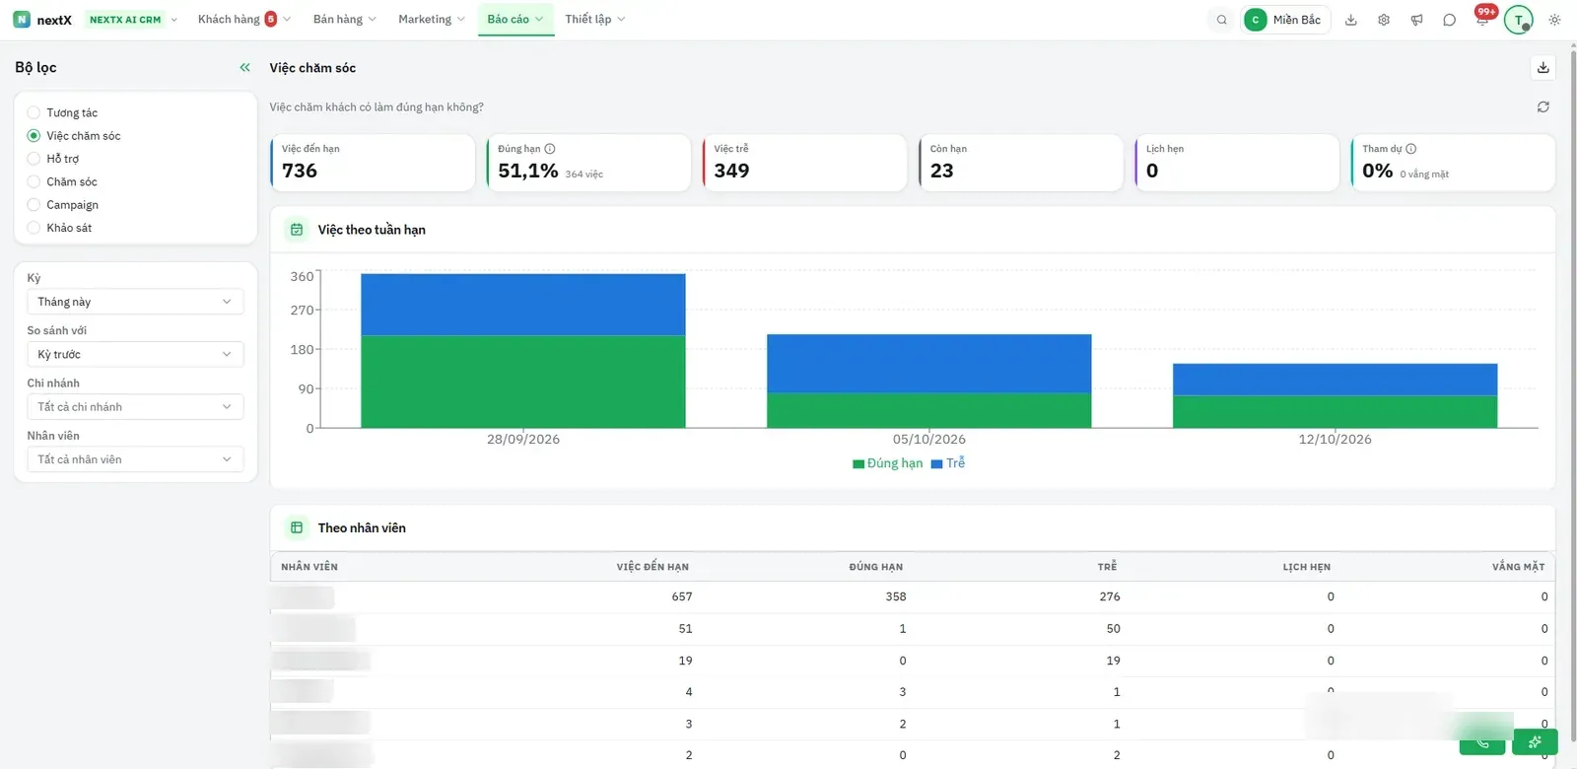Open the settings gear icon
Image resolution: width=1577 pixels, height=769 pixels.
(x=1384, y=20)
